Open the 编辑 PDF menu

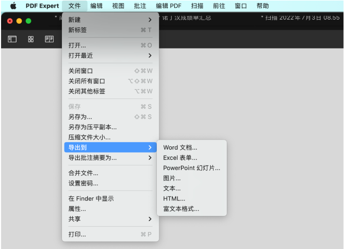coord(169,6)
